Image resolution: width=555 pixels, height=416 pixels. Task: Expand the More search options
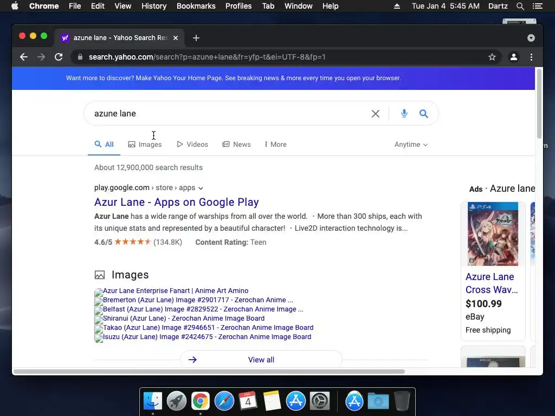point(275,144)
